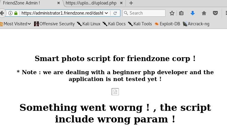
Task: Reload the current page
Action: 115,13
